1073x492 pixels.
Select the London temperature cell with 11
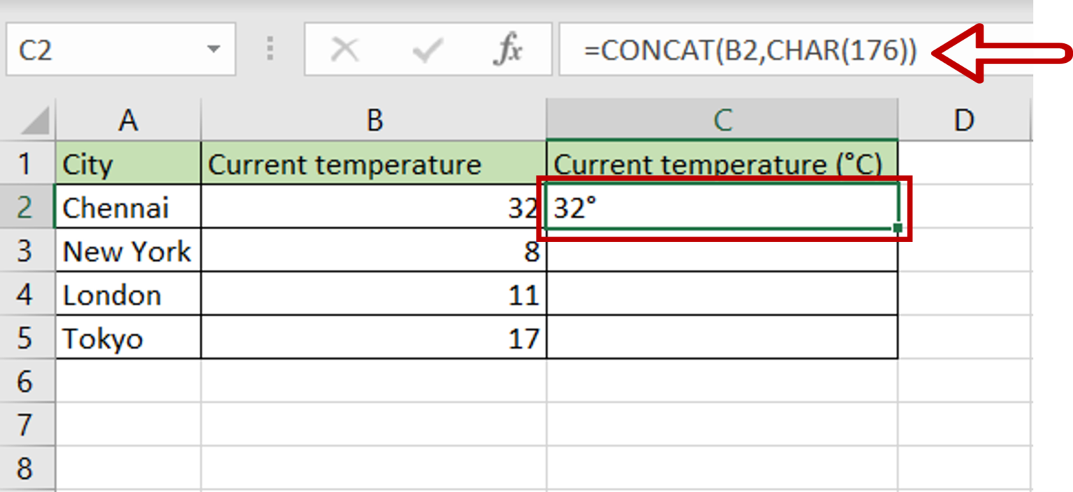pyautogui.click(x=374, y=294)
